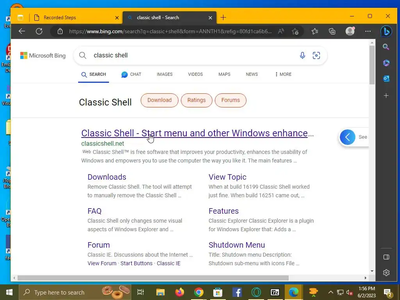Open the Start Buttons link
400x300 pixels.
[x=136, y=263]
